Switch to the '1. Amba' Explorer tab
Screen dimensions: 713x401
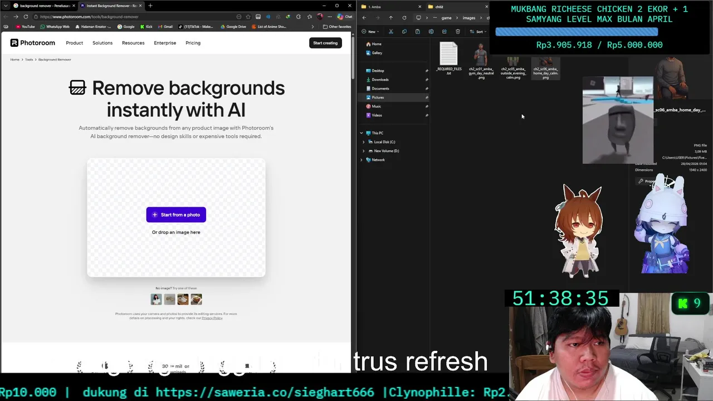tap(390, 7)
